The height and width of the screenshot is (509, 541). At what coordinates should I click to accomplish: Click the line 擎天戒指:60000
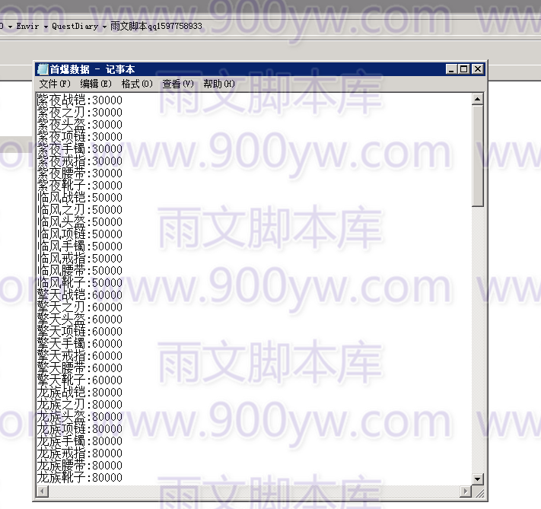[x=80, y=355]
